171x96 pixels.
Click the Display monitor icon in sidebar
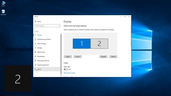point(35,35)
